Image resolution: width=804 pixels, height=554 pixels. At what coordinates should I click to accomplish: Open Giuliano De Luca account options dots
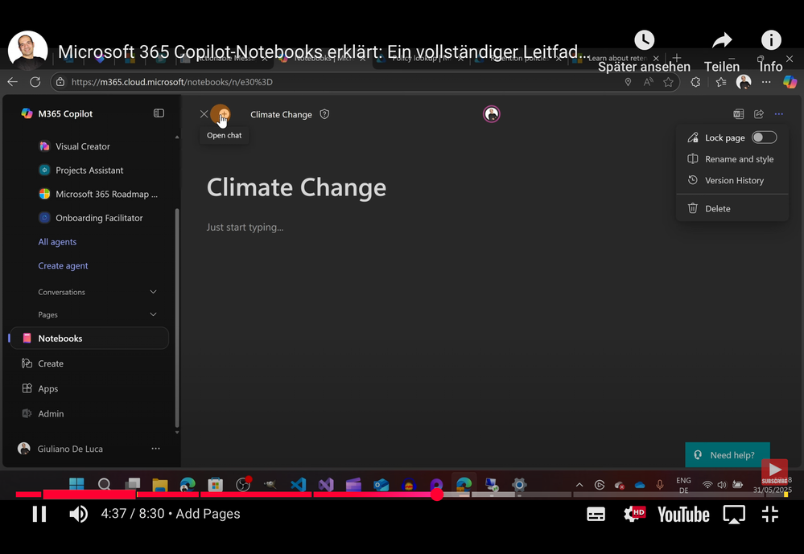point(155,449)
